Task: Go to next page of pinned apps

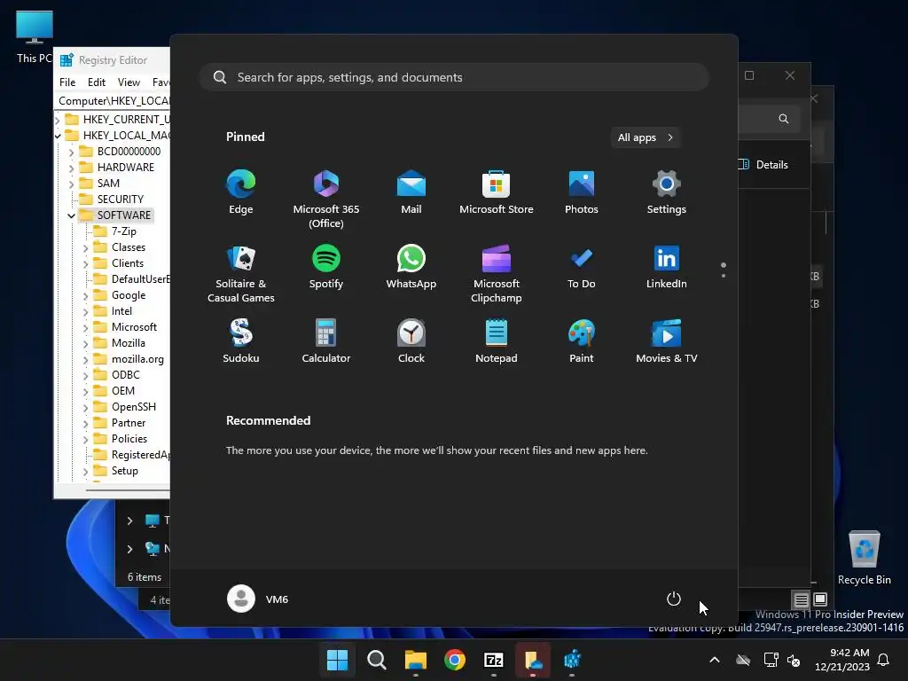Action: (724, 276)
